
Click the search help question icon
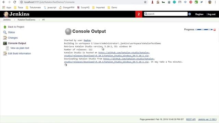point(190,14)
